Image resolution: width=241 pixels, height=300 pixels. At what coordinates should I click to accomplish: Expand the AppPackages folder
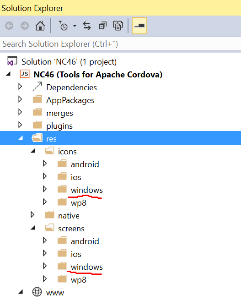coord(20,99)
